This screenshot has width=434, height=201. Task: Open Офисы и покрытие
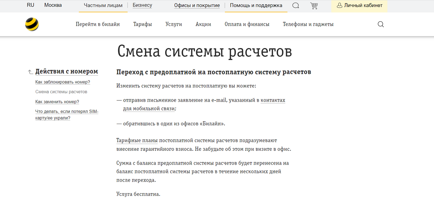[197, 5]
